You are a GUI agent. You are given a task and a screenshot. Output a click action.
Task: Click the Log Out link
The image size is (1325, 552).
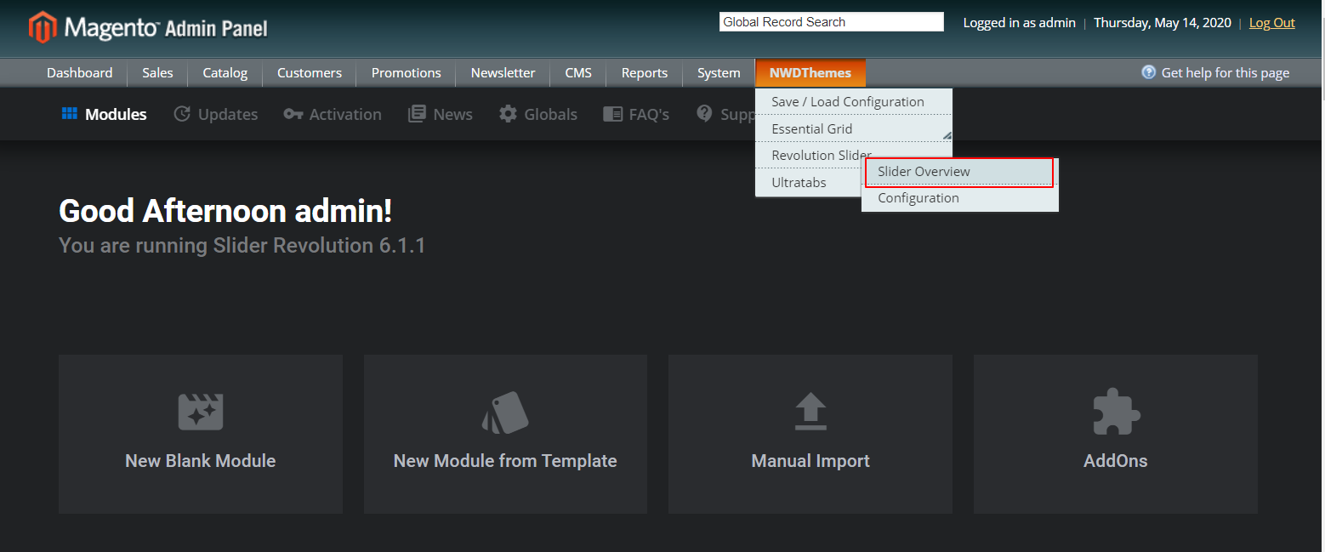(1272, 23)
